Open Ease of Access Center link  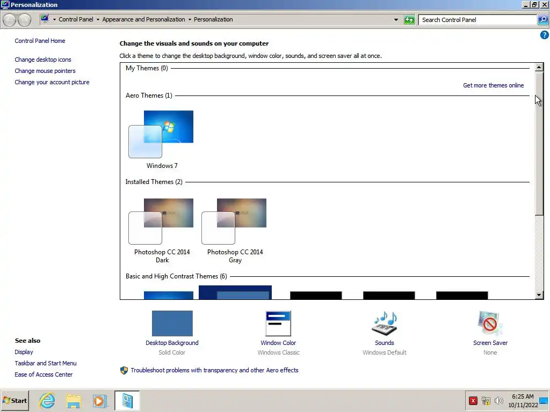pos(44,374)
